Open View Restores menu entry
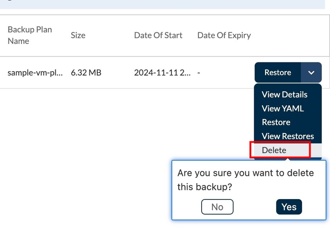The width and height of the screenshot is (330, 248). click(288, 136)
